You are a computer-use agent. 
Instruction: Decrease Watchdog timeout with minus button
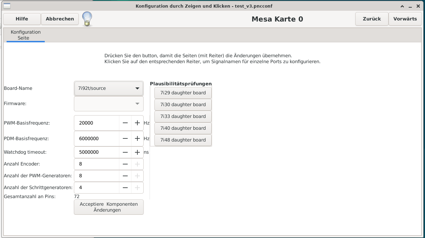pyautogui.click(x=125, y=152)
